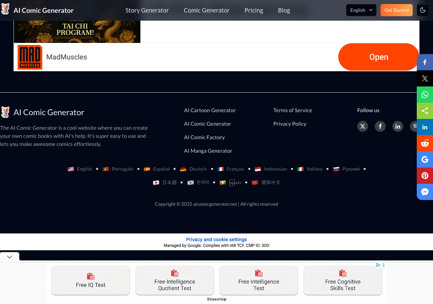The height and width of the screenshot is (304, 433).
Task: Switch language to Burmese (မြန်မာ)
Action: [235, 182]
